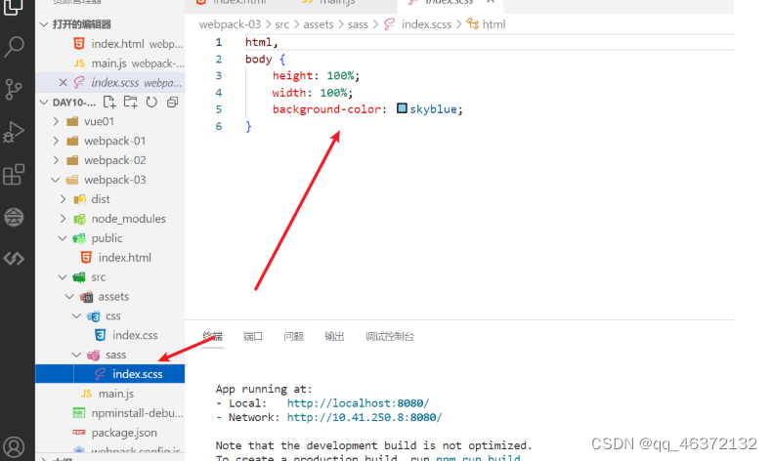The image size is (772, 461).
Task: Switch to the 问题 panel tab
Action: pyautogui.click(x=293, y=337)
